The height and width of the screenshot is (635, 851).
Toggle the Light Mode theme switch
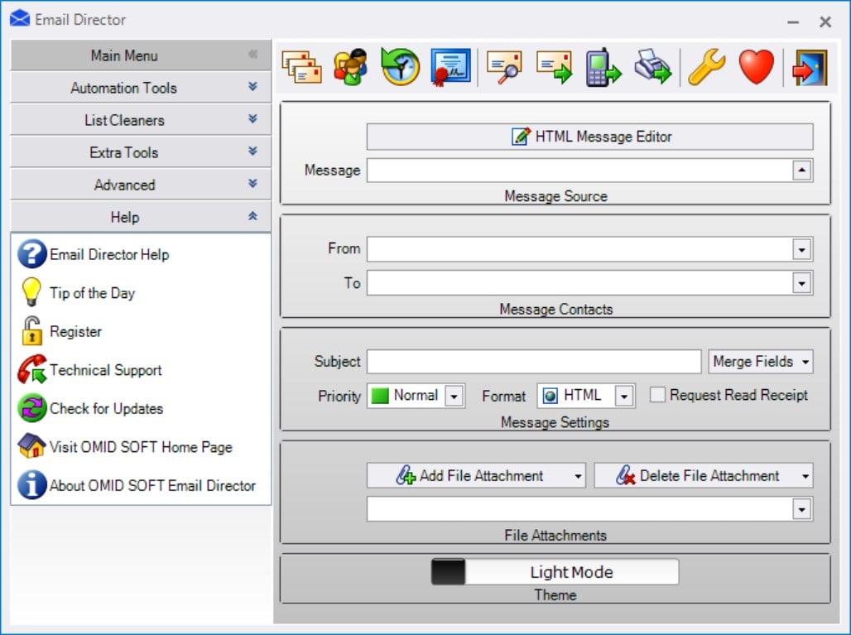pyautogui.click(x=555, y=571)
